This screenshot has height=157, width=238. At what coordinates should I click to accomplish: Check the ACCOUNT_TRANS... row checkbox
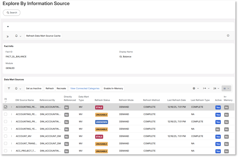click(x=6, y=143)
